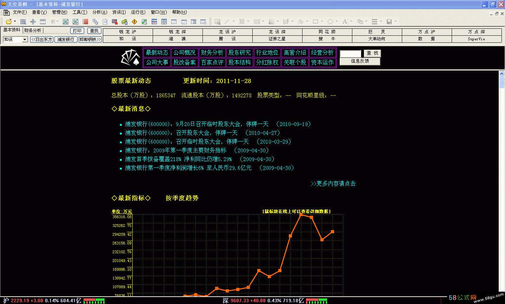This screenshot has height=304, width=505.
Task: Select the 钱龙沪 data source
Action: 128,32
